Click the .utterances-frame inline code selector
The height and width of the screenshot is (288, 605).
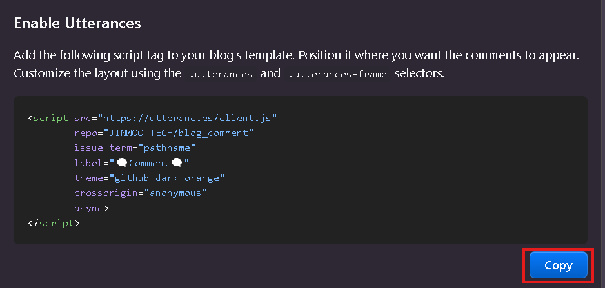point(338,74)
